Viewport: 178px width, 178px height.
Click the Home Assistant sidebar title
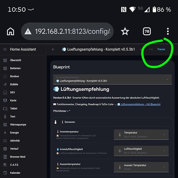[x=23, y=49]
